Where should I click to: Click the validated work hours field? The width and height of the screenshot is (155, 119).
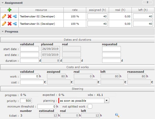pyautogui.click(x=29, y=76)
